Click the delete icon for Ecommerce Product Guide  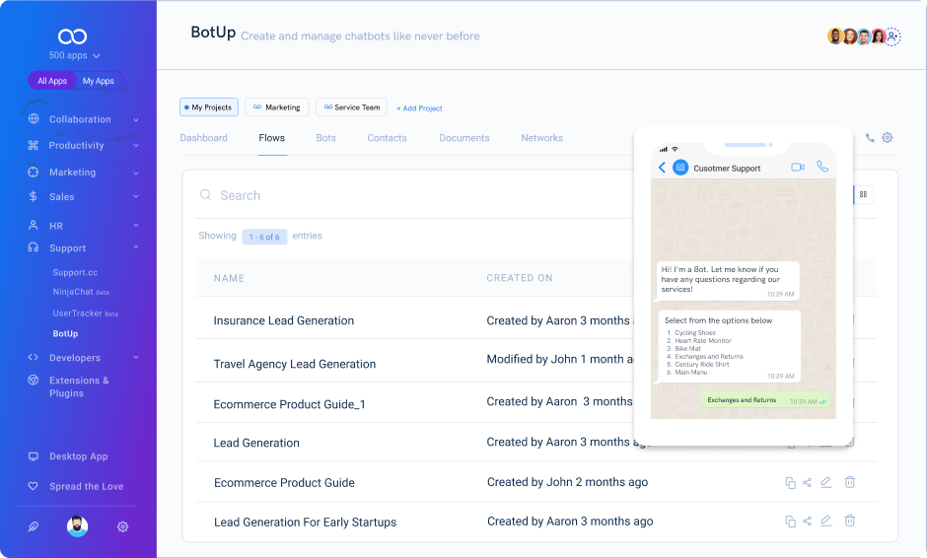coord(849,482)
